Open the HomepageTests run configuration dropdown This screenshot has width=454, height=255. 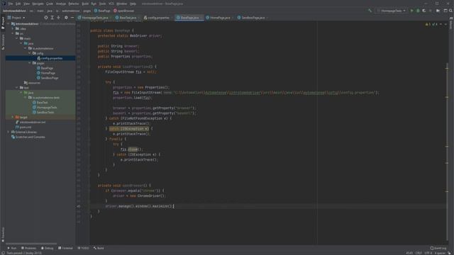(x=391, y=11)
